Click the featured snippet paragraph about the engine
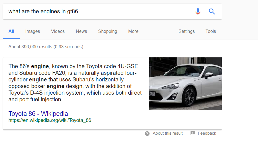 [75, 83]
